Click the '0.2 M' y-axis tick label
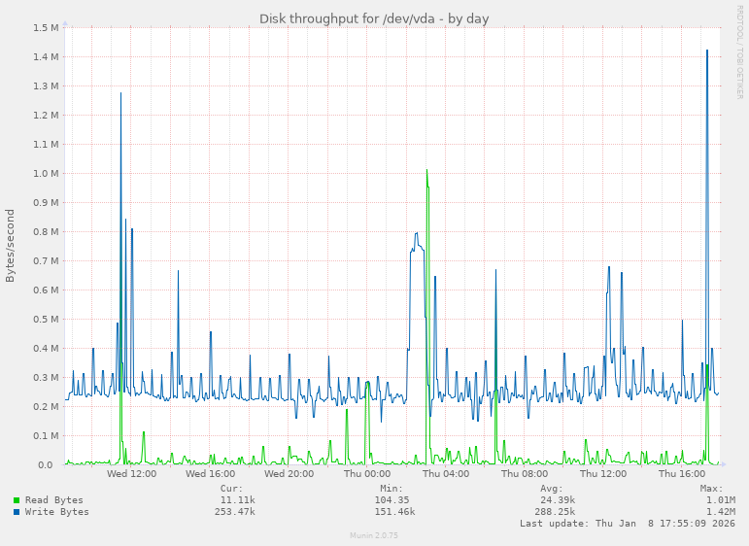749x546 pixels. 46,406
